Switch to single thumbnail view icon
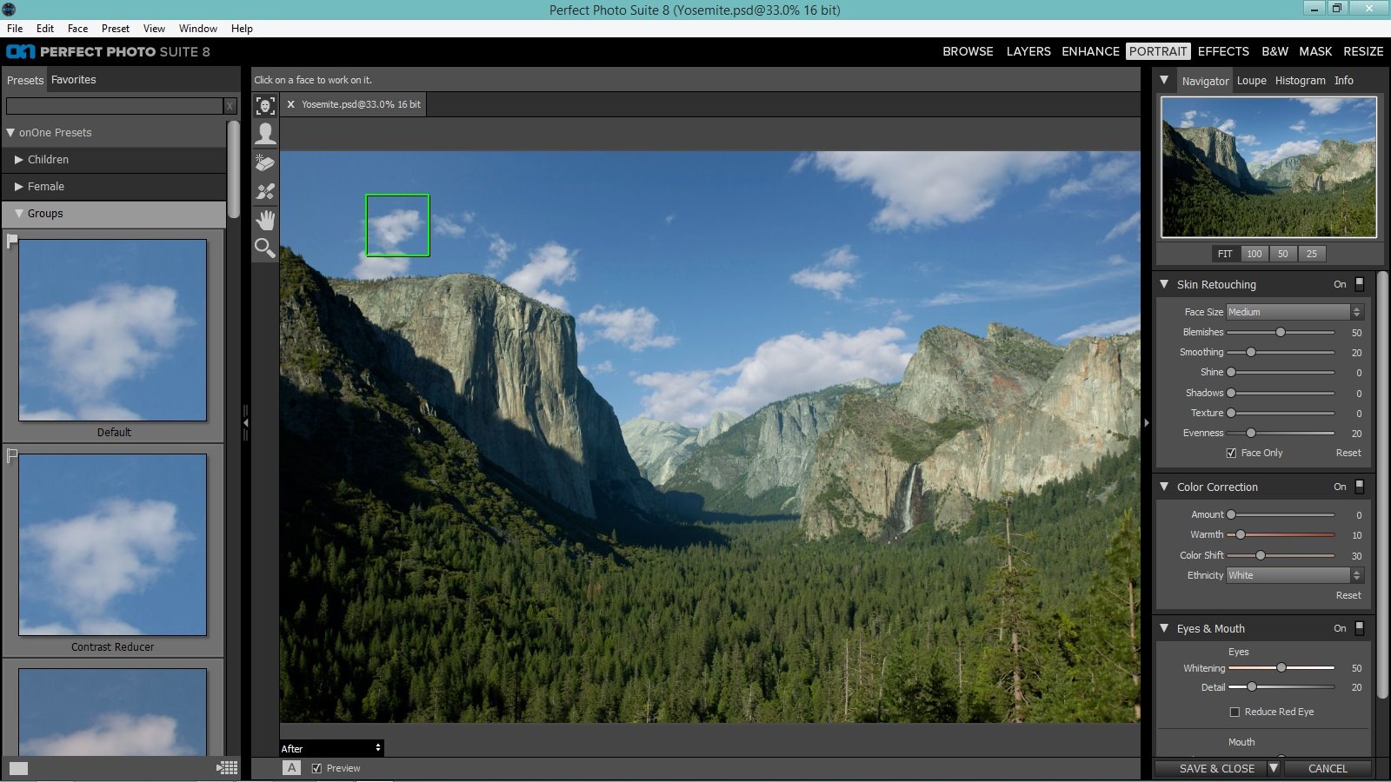This screenshot has width=1391, height=782. point(18,768)
